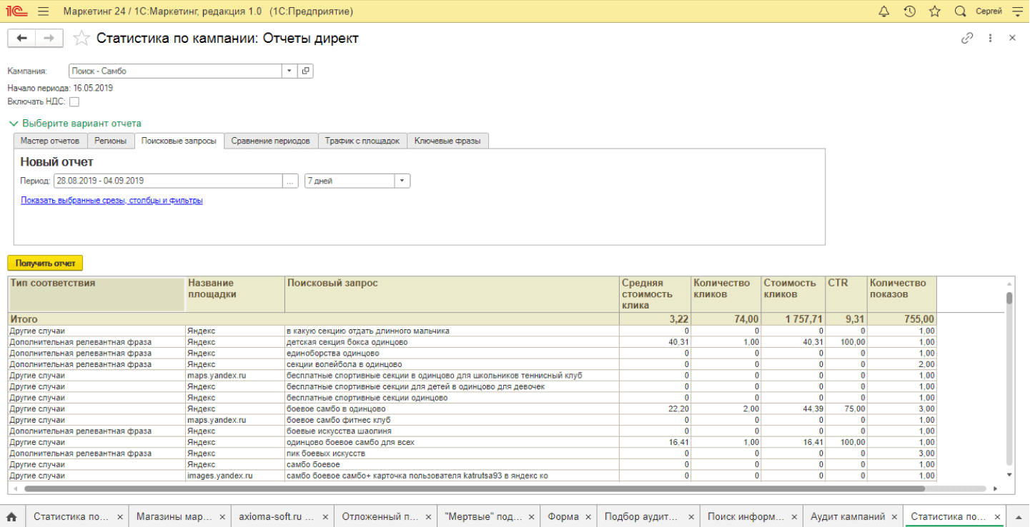Open Показать выбранные срезы, столбцы и фильтры link
Screen dimensions: 1030x527
pos(112,201)
